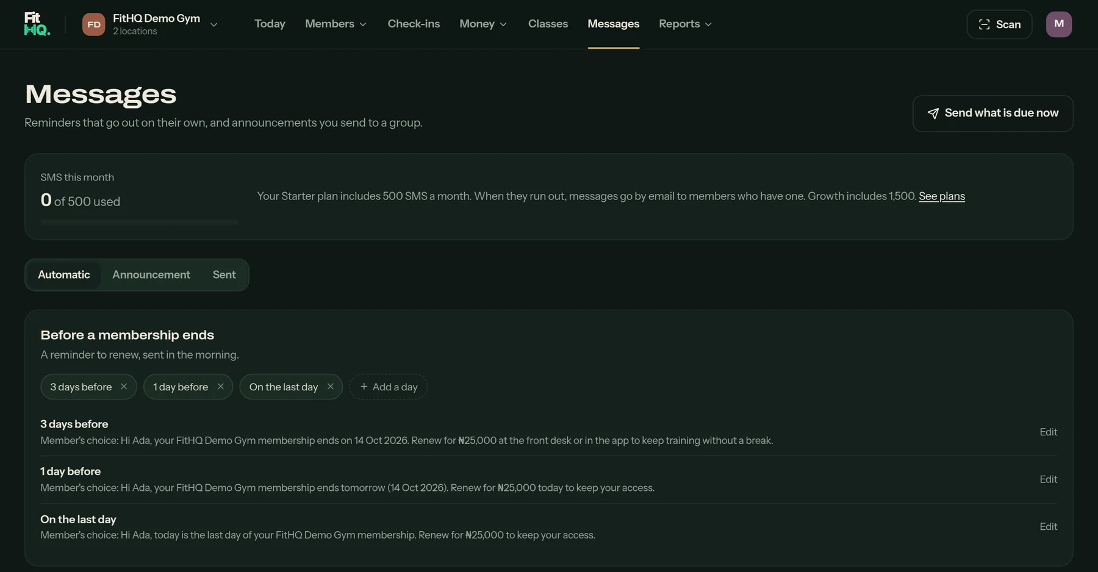
Task: Navigate to Classes
Action: (x=548, y=24)
